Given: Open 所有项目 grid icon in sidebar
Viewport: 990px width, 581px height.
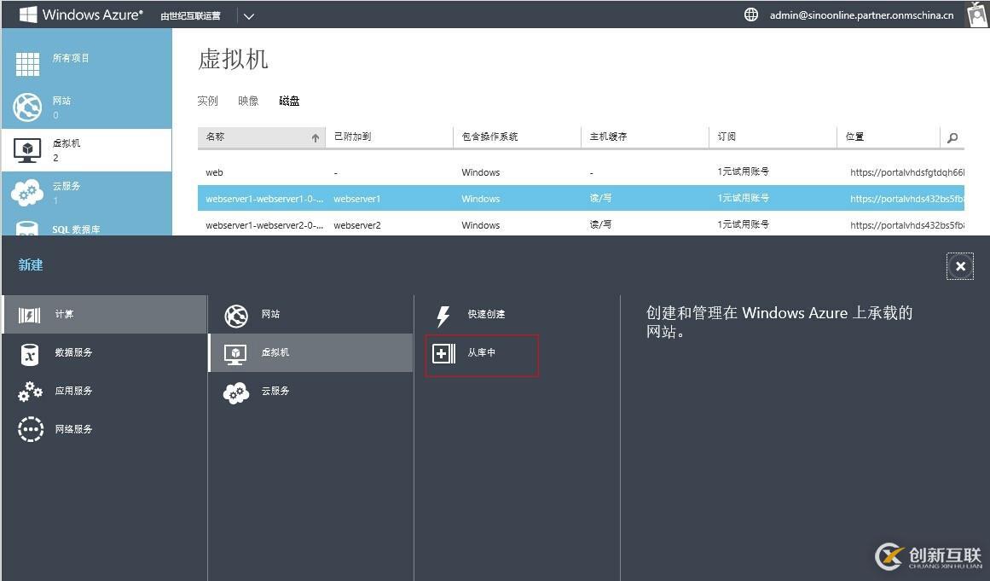Looking at the screenshot, I should [x=27, y=64].
